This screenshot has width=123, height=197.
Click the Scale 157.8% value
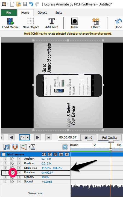(46, 168)
